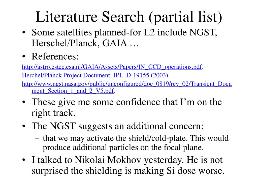Click the text 'surprised the shielding is making Si dose worse'
This screenshot has width=258, height=193.
128,171
